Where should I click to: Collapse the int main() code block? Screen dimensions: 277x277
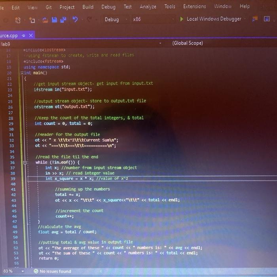22,73
